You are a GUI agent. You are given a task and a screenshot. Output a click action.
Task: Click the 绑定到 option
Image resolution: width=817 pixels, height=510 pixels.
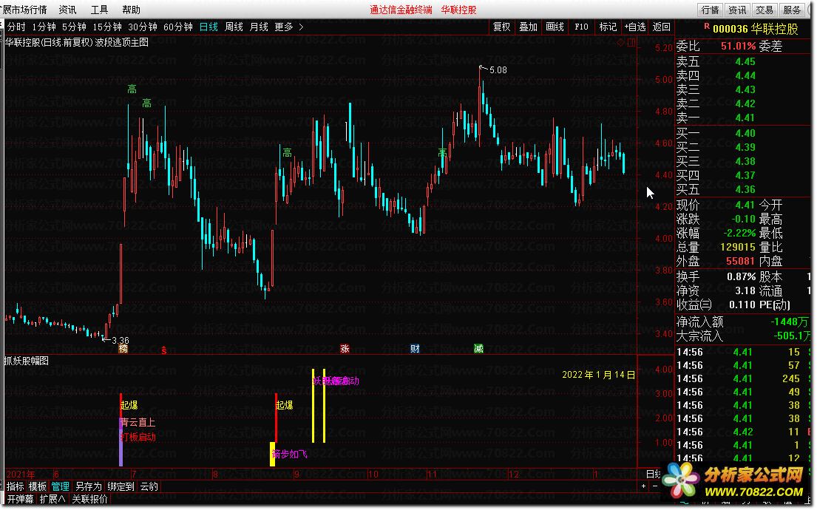[121, 486]
